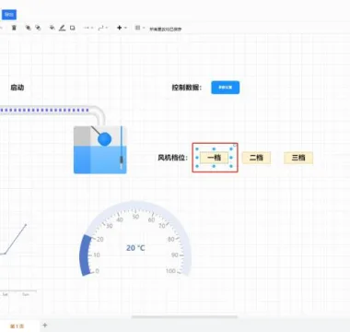This screenshot has width=350, height=332.
Task: Select the 一档 fan gear button
Action: click(x=215, y=158)
